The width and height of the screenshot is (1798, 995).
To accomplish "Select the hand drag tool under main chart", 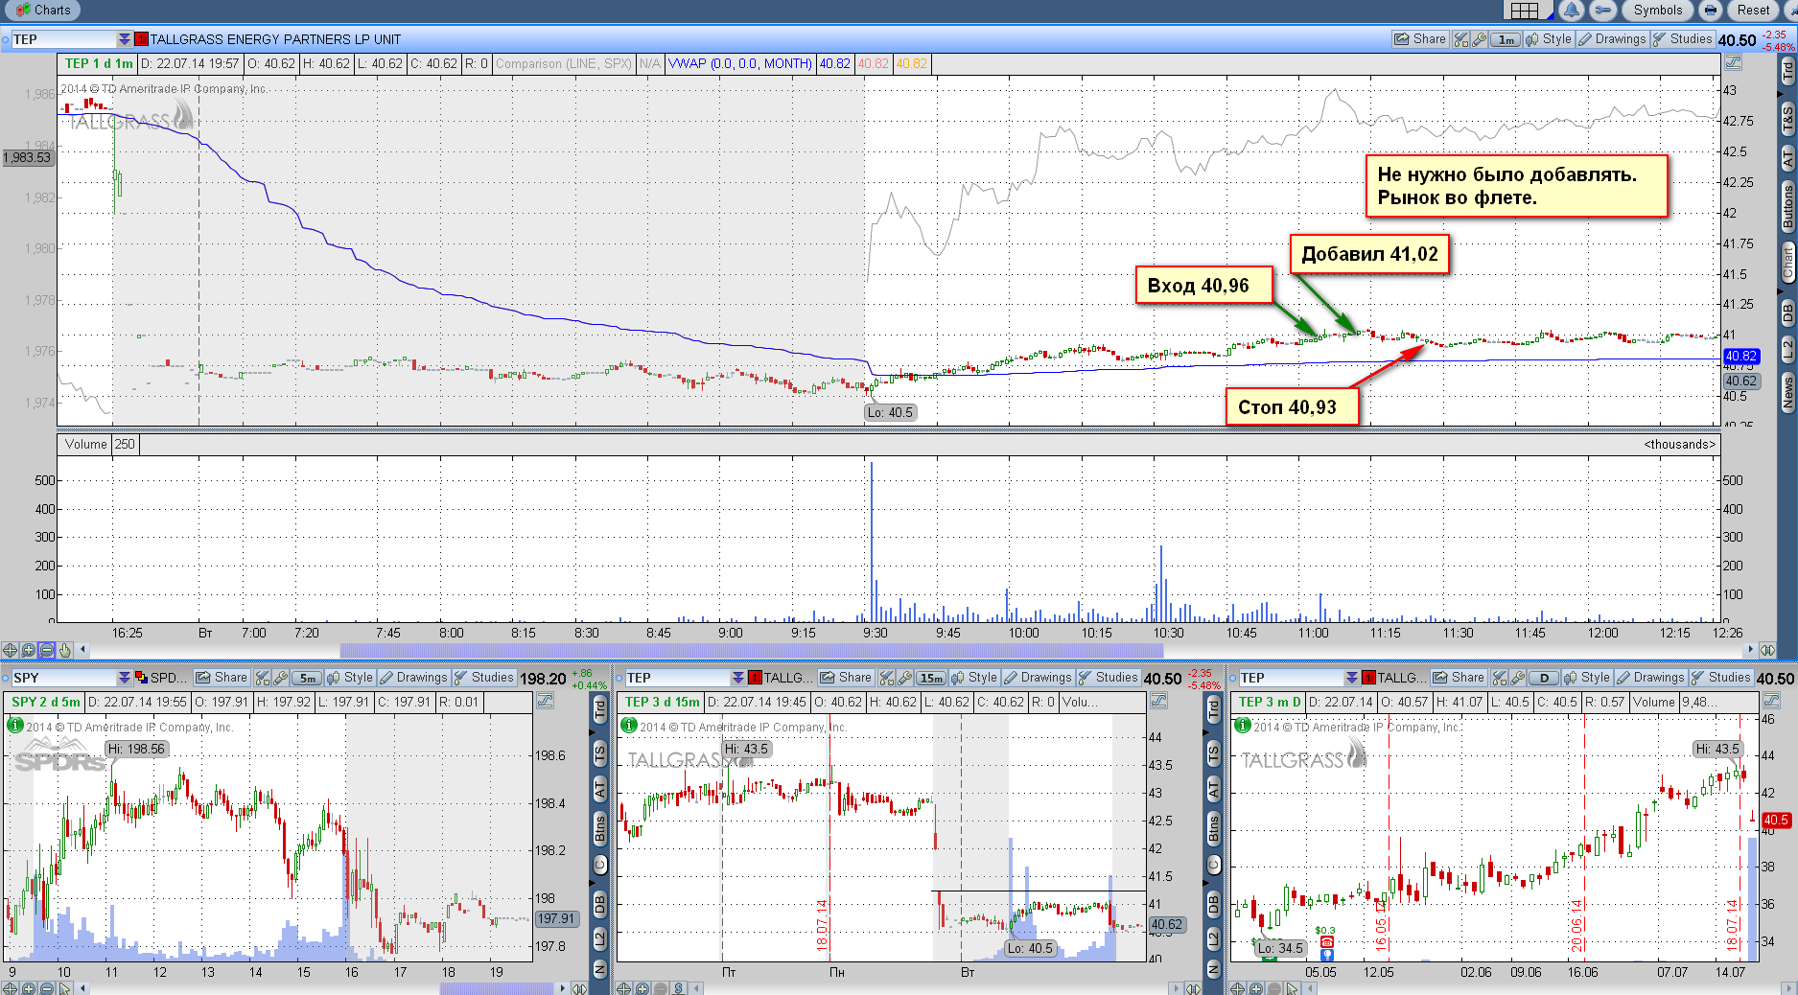I will [x=64, y=650].
